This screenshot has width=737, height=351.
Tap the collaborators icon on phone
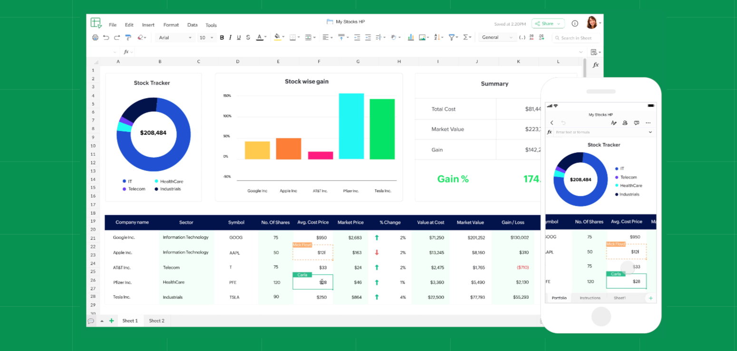625,123
